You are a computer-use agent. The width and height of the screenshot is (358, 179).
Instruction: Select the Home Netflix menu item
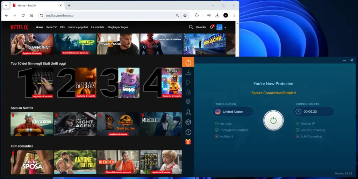(x=39, y=27)
